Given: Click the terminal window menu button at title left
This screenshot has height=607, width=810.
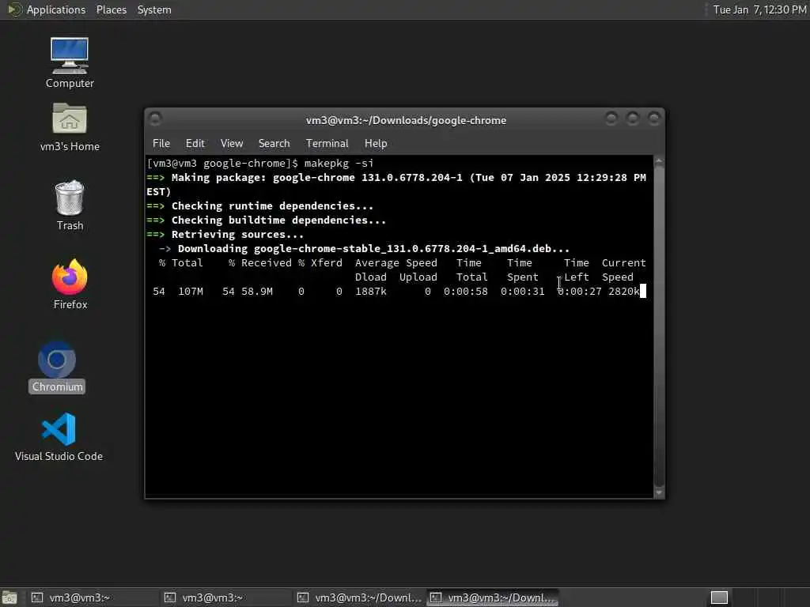Looking at the screenshot, I should click(154, 119).
